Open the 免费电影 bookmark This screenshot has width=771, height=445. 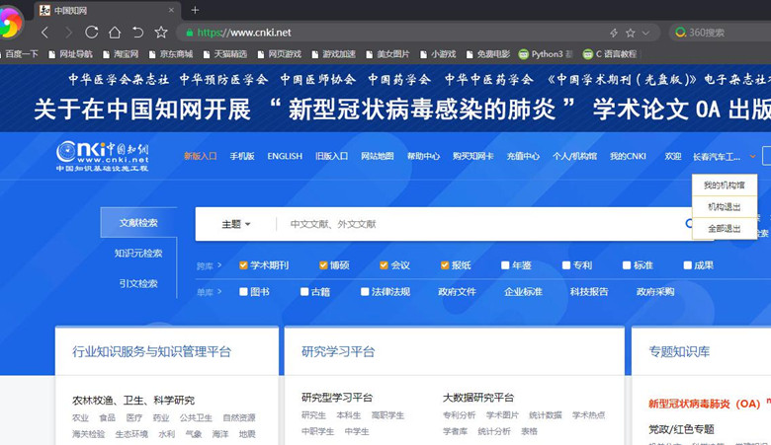coord(488,54)
